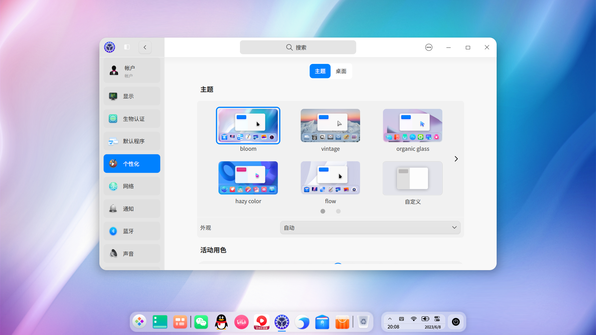Toggle the sidebar collapse icon

[127, 47]
